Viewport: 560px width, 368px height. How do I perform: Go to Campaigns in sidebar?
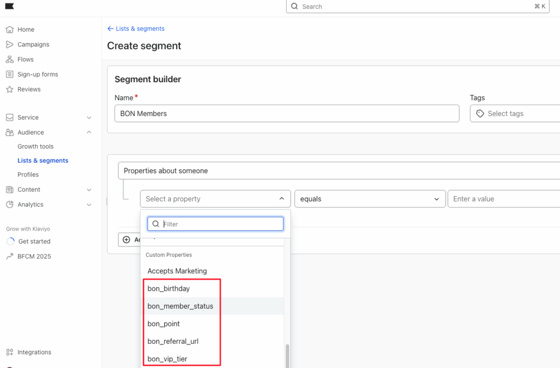point(33,44)
